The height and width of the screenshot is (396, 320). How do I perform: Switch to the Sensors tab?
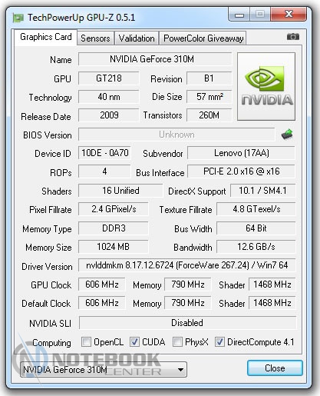[95, 38]
